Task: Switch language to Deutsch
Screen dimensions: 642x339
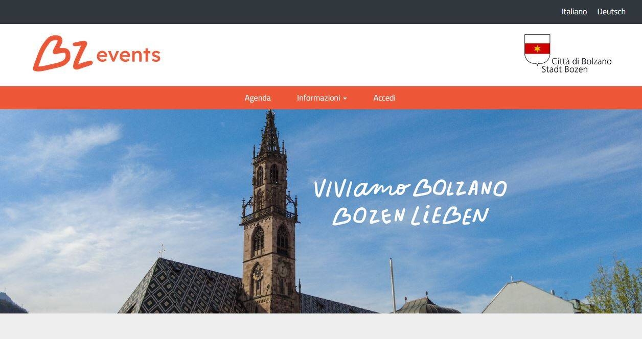Action: (611, 12)
